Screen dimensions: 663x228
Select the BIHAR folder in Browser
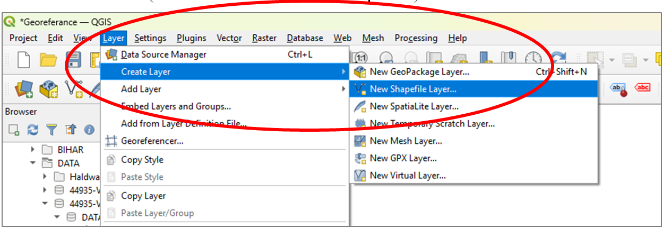[x=63, y=150]
